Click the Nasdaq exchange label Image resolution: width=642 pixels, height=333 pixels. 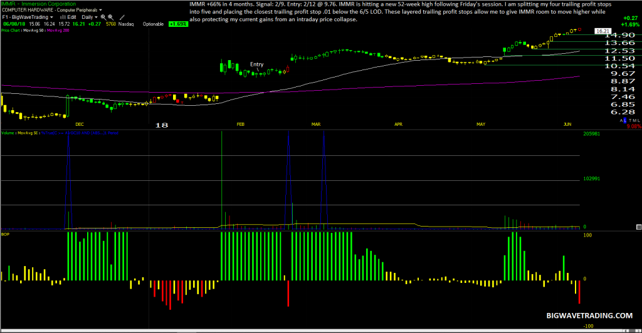(x=126, y=24)
